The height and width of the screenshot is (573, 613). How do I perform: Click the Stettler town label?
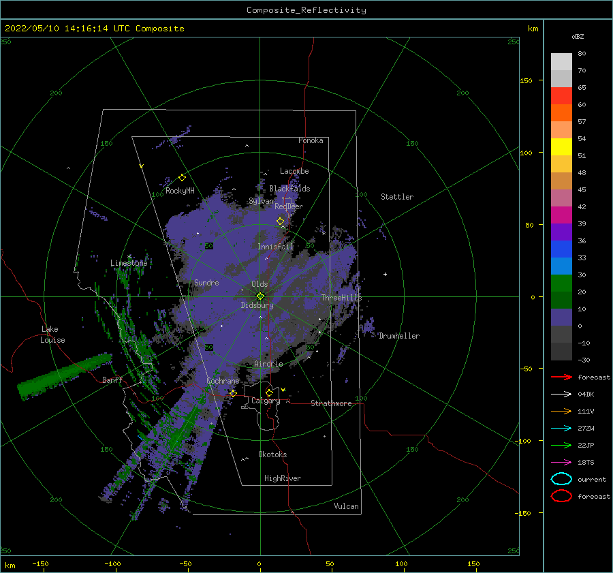coord(397,197)
